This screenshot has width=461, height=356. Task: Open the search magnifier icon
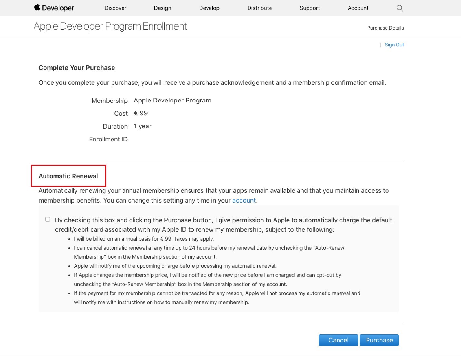click(x=400, y=8)
